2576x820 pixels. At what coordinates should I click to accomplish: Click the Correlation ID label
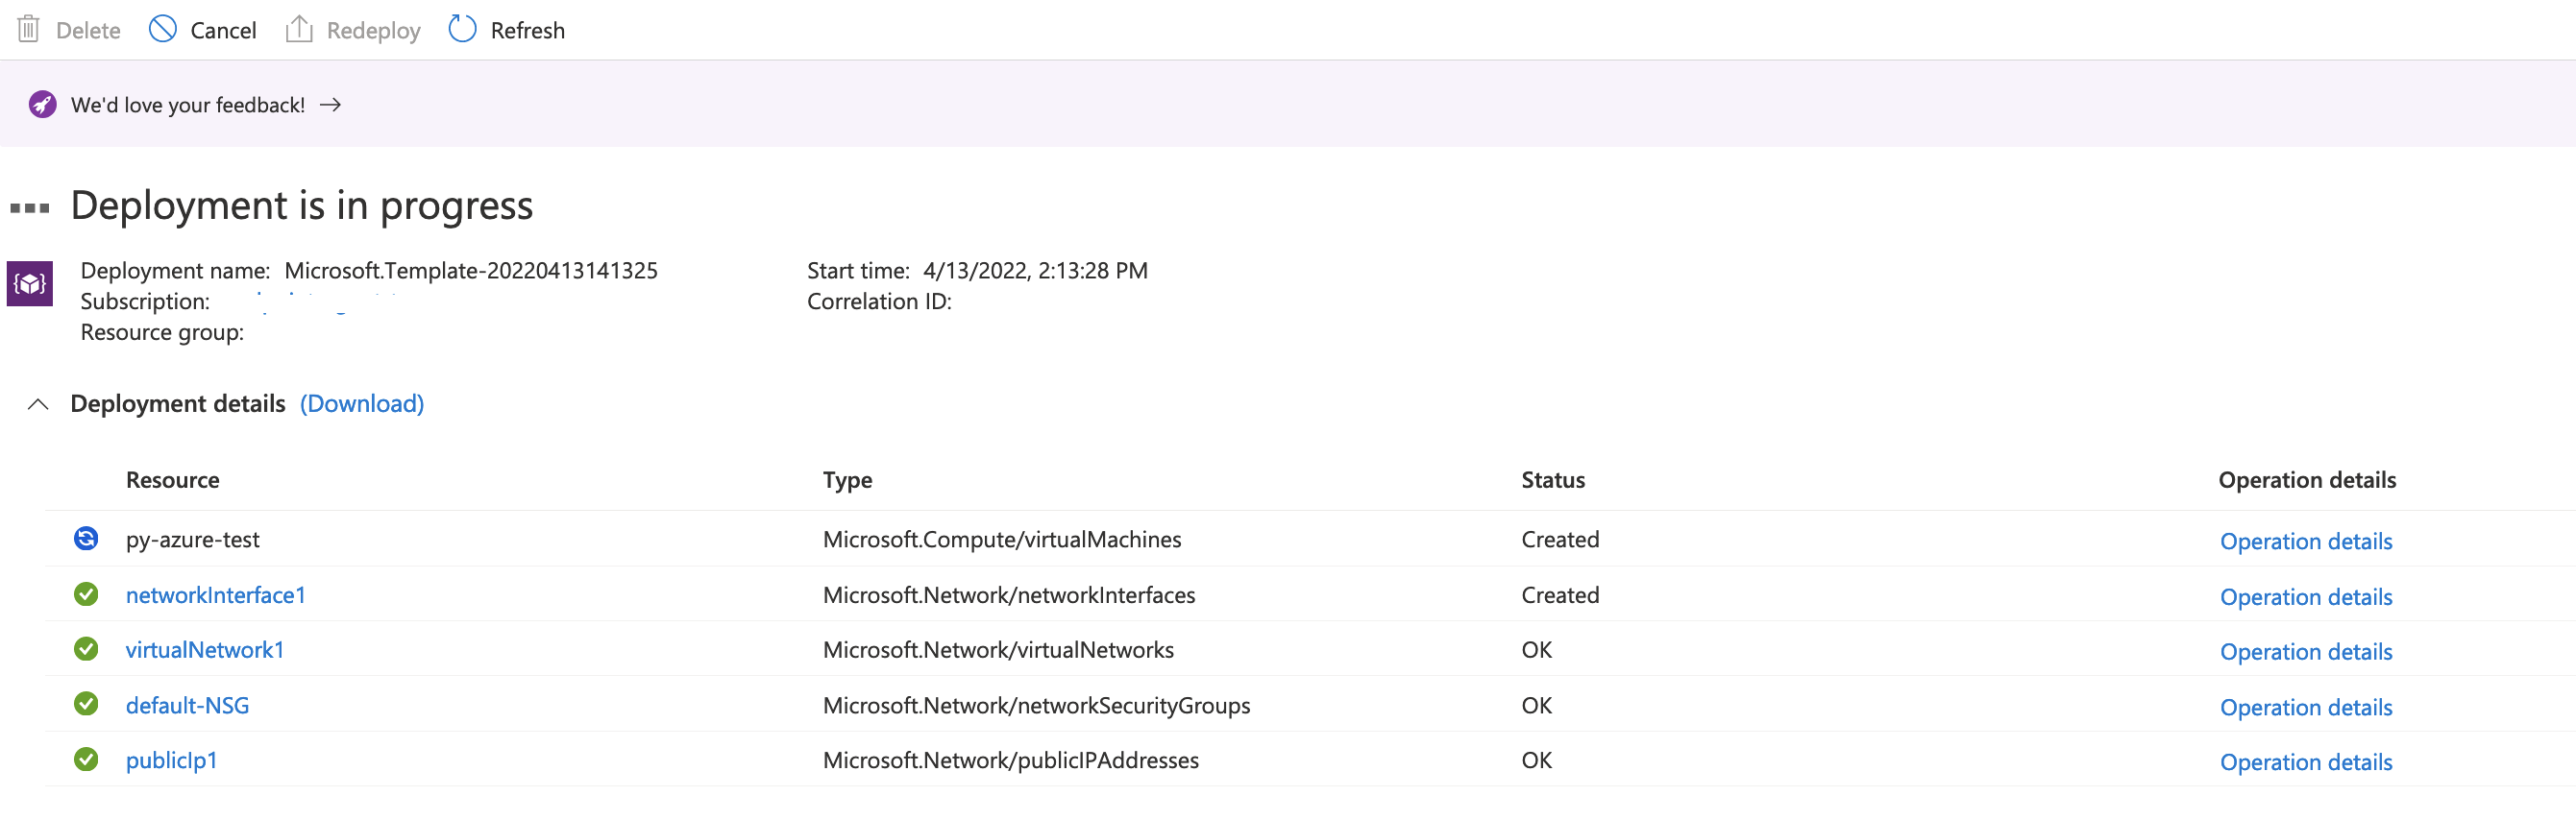click(x=879, y=301)
